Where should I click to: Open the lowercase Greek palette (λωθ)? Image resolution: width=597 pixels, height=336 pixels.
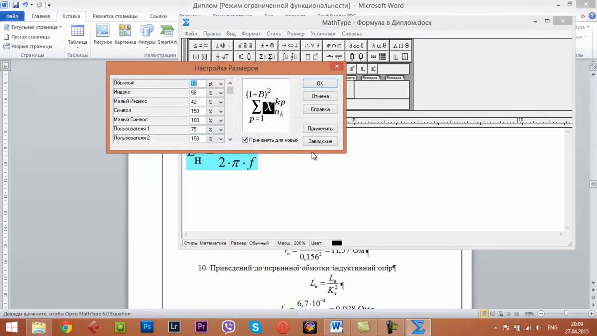point(379,45)
